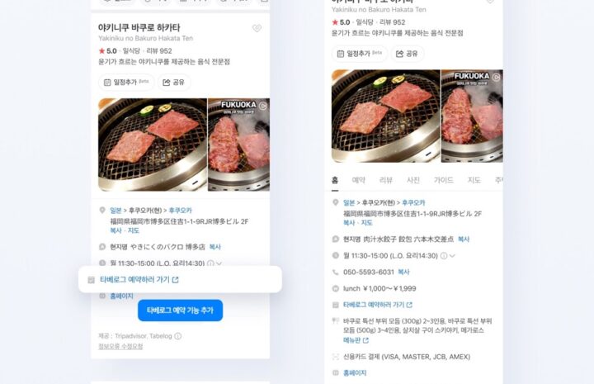Tap the heart favorite icon beside 야키니쿠 바쿠로 하카타
Screen dimensions: 594x384
(x=257, y=28)
